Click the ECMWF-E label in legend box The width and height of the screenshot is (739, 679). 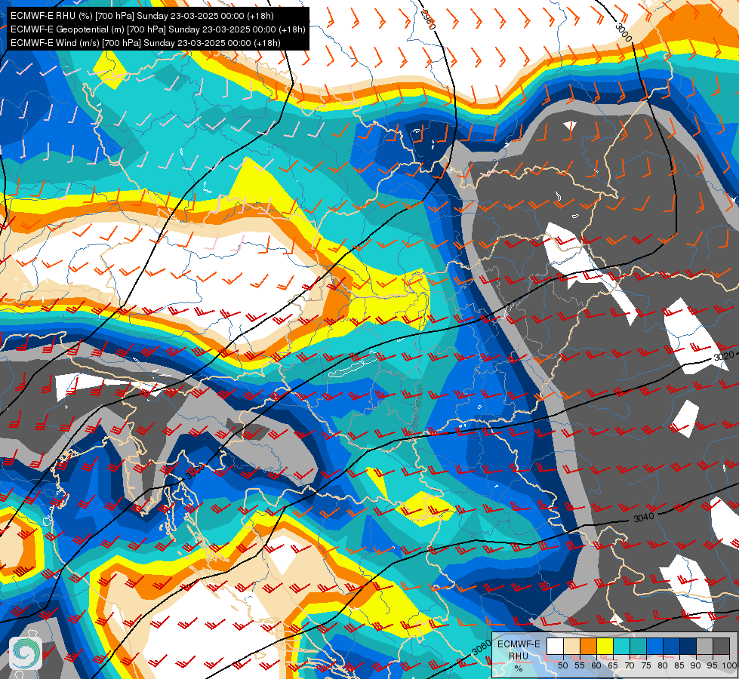[519, 644]
